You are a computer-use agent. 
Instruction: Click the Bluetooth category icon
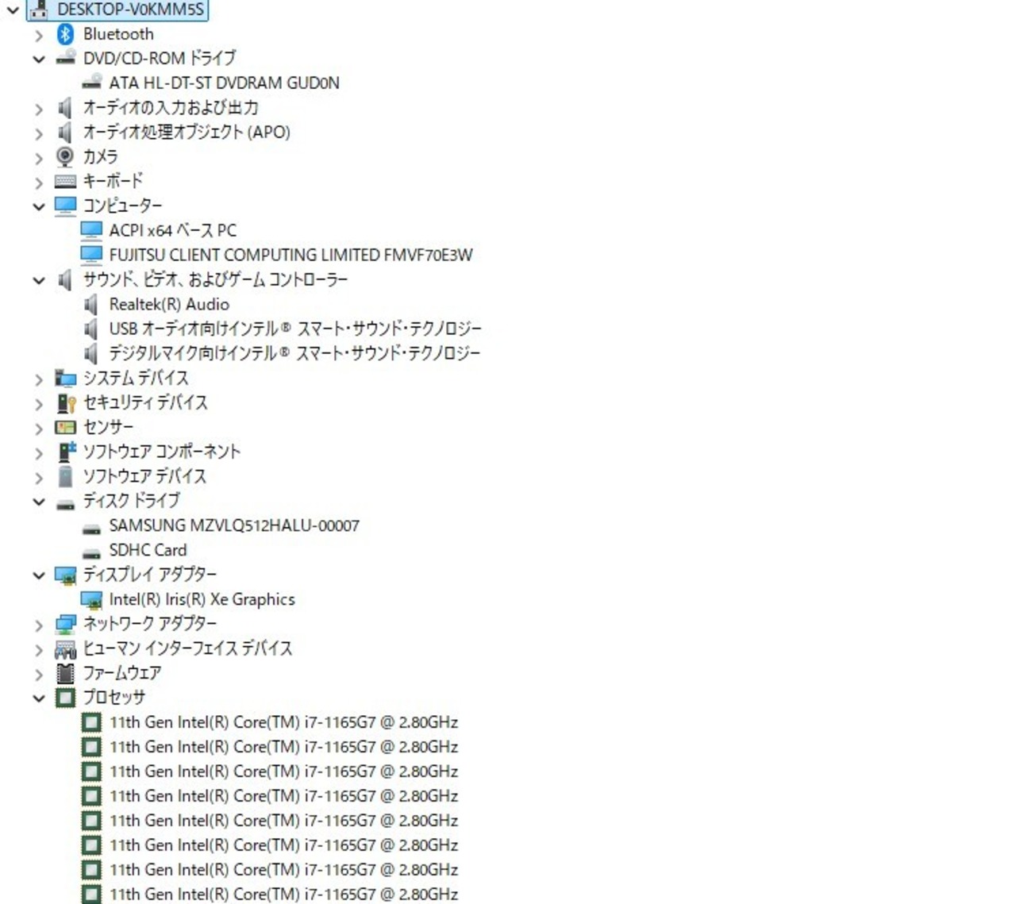pos(65,34)
